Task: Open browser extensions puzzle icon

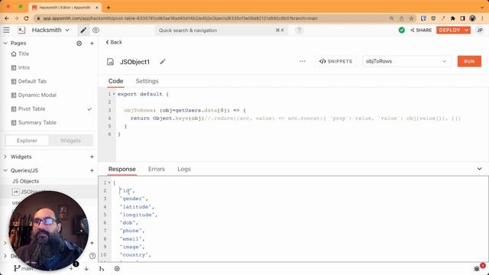Action: coord(452,18)
